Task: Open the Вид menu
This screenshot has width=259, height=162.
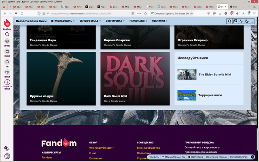Action: (18, 2)
